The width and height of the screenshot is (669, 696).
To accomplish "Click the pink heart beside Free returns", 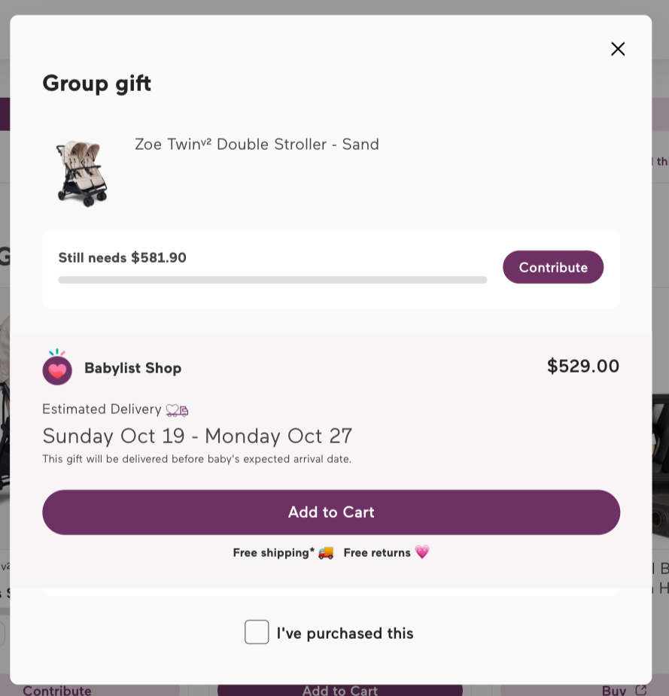I will 422,552.
